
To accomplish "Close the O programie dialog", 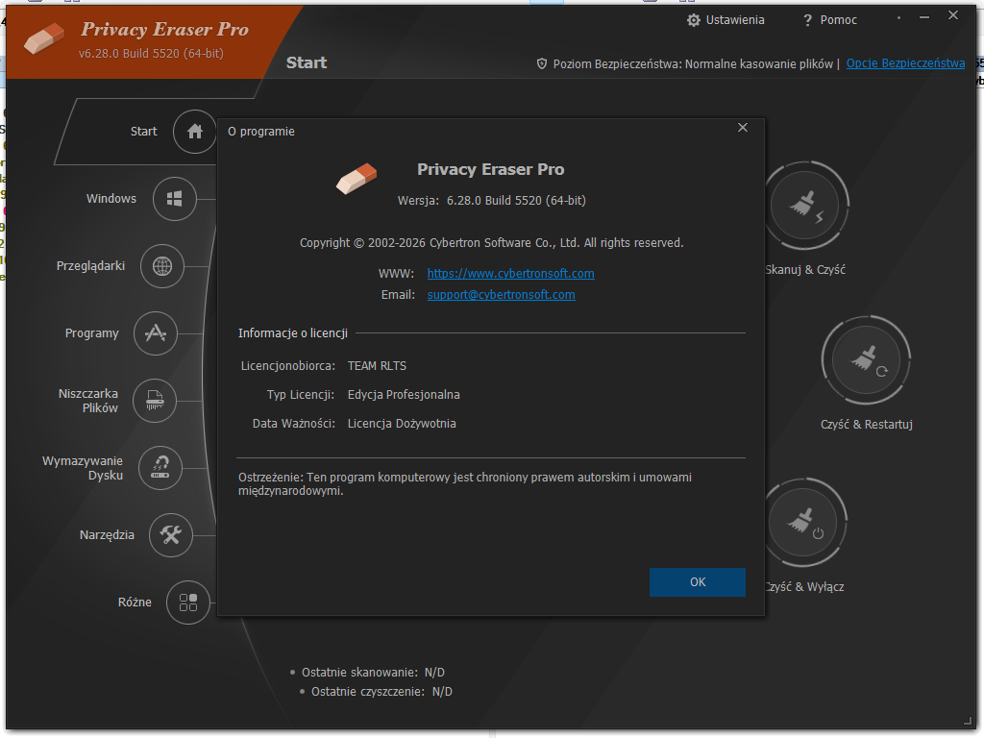I will point(743,128).
